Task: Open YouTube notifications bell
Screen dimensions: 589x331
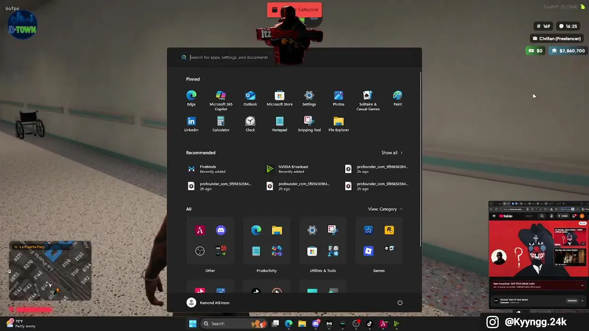Action: click(x=574, y=216)
